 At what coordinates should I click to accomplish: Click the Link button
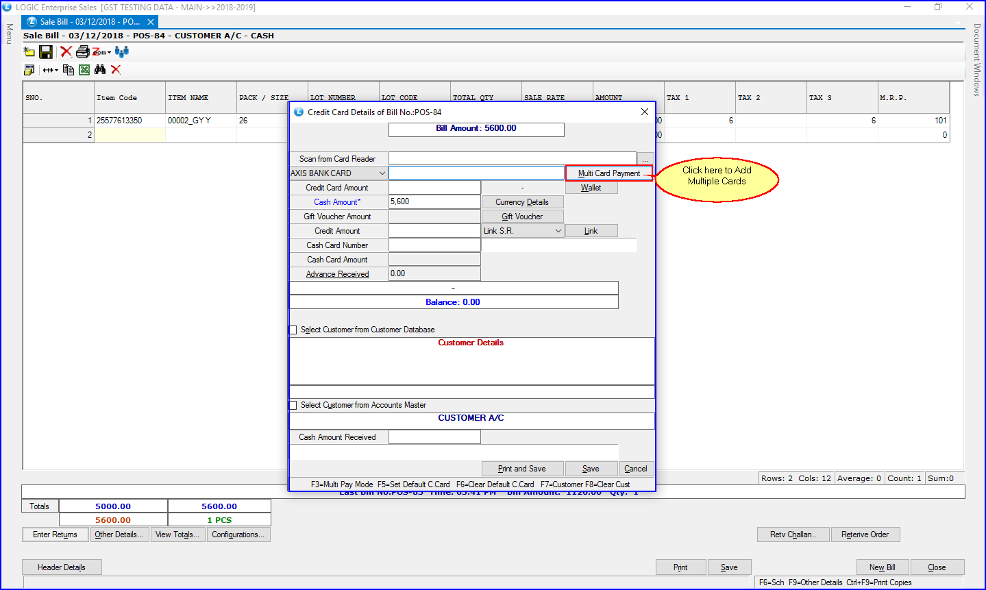591,231
